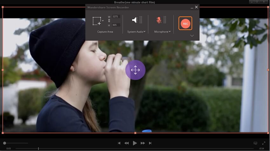This screenshot has width=270, height=151.
Task: Minimize the Wondershare Screen Recorder panel
Action: (x=192, y=7)
